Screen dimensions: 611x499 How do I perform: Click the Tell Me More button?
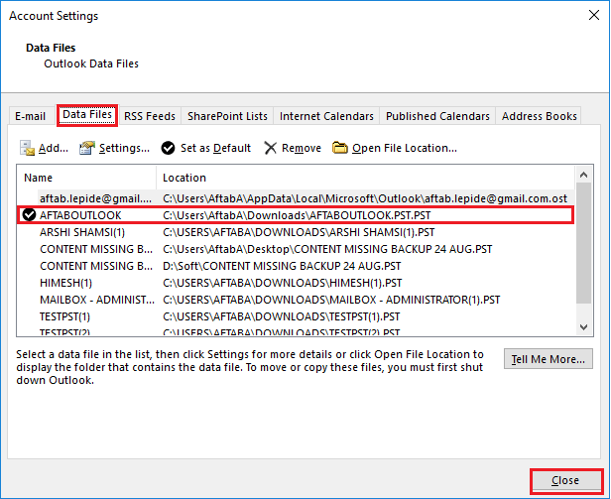[549, 359]
